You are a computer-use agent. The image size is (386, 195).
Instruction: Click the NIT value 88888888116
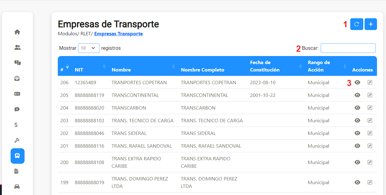point(90,146)
